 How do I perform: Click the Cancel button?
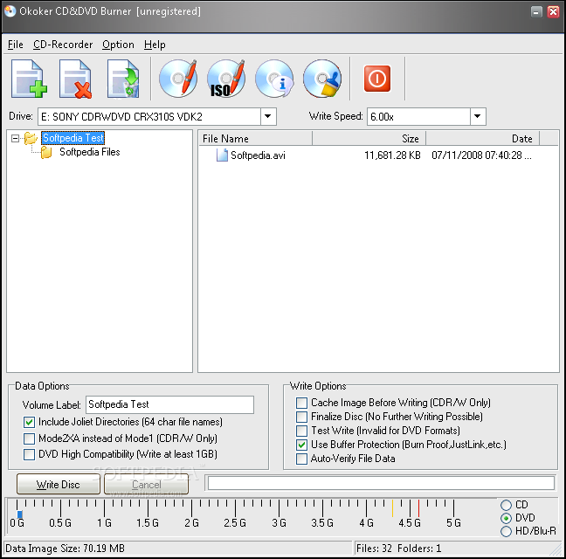click(146, 484)
